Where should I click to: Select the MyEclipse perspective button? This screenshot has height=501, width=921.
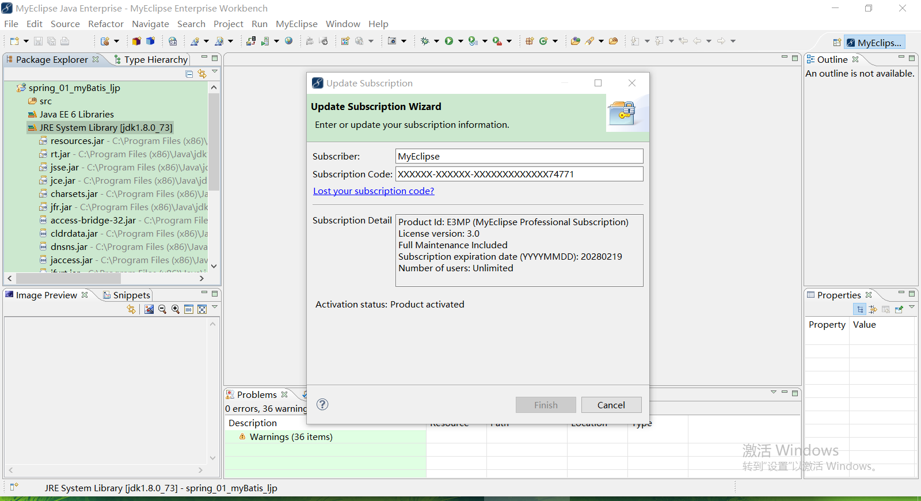point(875,42)
